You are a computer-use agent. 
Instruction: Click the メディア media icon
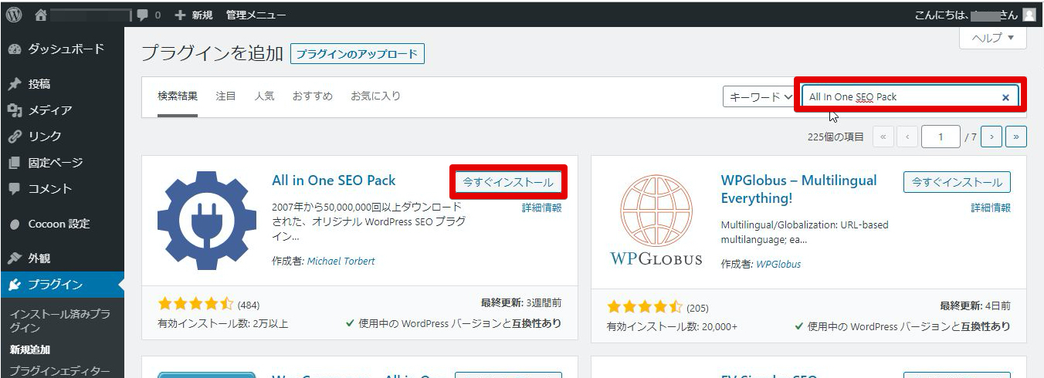click(x=15, y=110)
